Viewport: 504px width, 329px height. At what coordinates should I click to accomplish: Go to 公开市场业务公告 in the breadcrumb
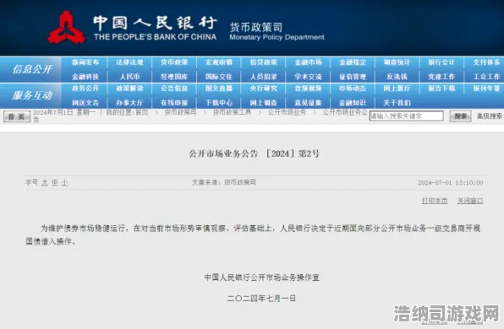pyautogui.click(x=345, y=112)
